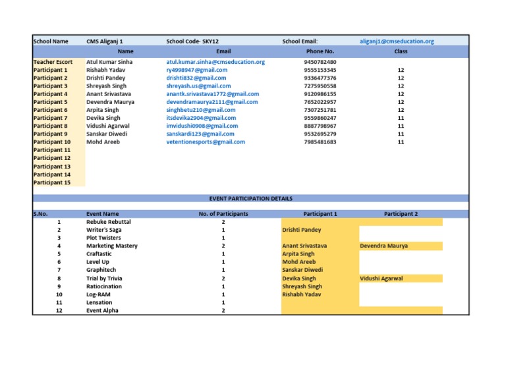The height and width of the screenshot is (391, 506).
Task: Select the Teacher Escort label cell
Action: [53, 62]
